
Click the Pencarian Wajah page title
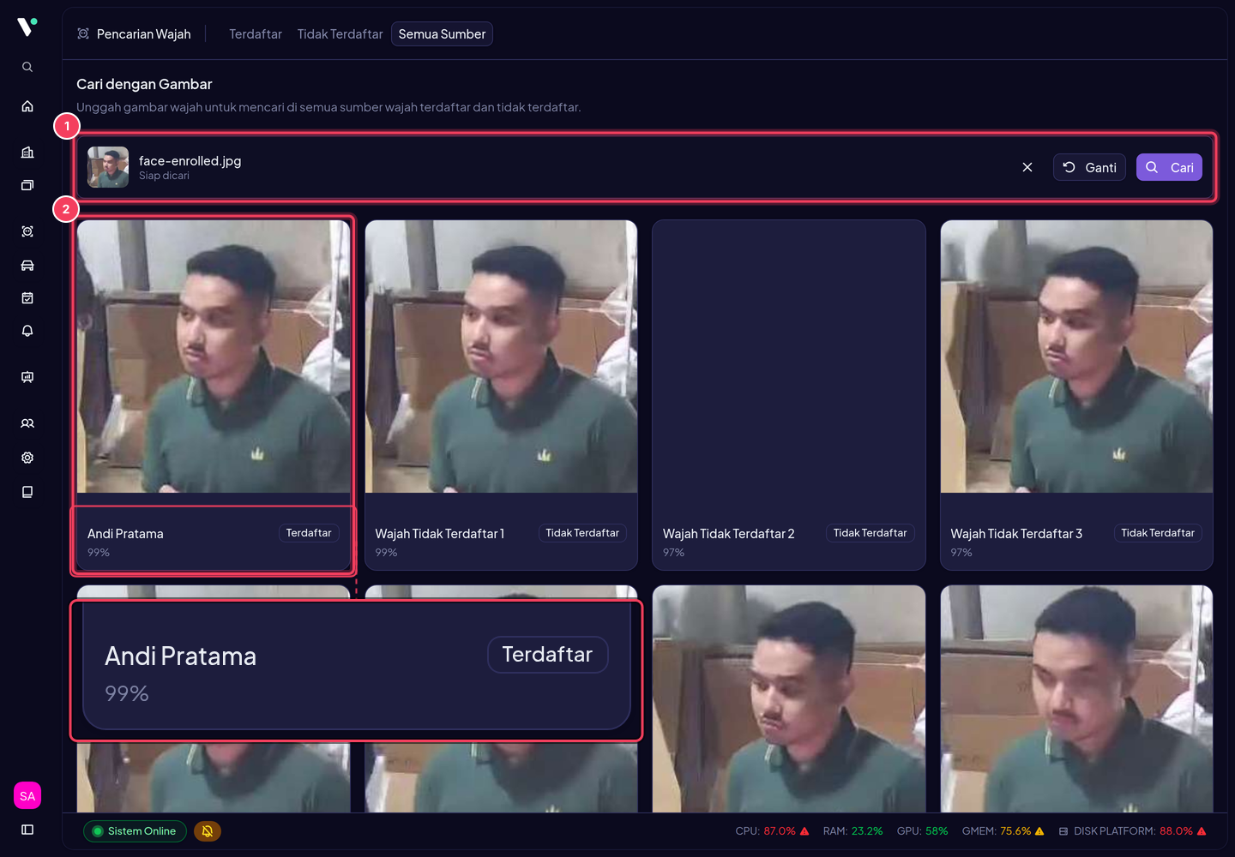(143, 34)
